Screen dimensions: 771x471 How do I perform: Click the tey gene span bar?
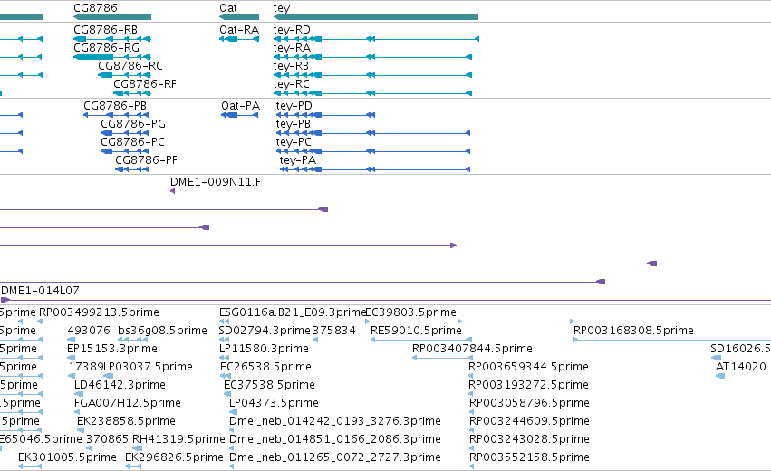click(x=376, y=17)
